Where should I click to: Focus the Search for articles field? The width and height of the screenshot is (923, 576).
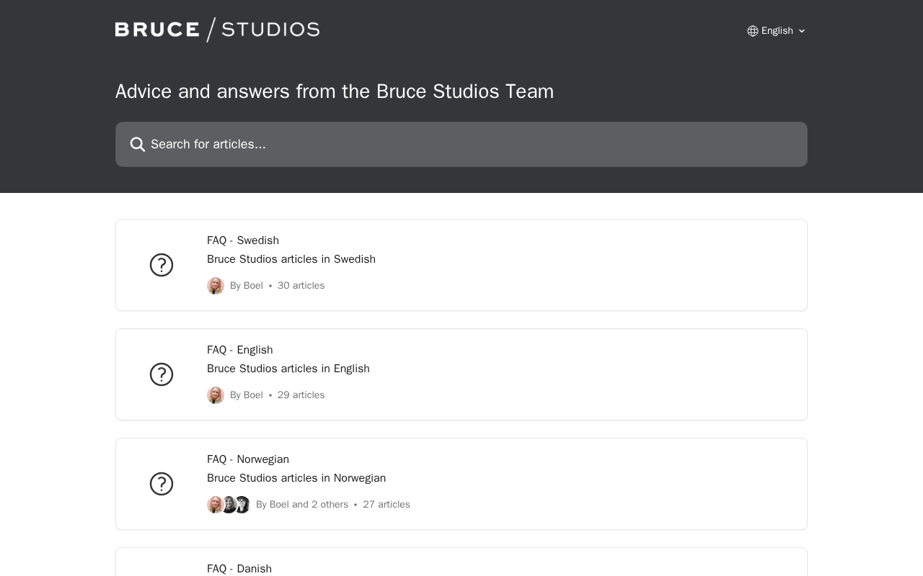pos(469,145)
